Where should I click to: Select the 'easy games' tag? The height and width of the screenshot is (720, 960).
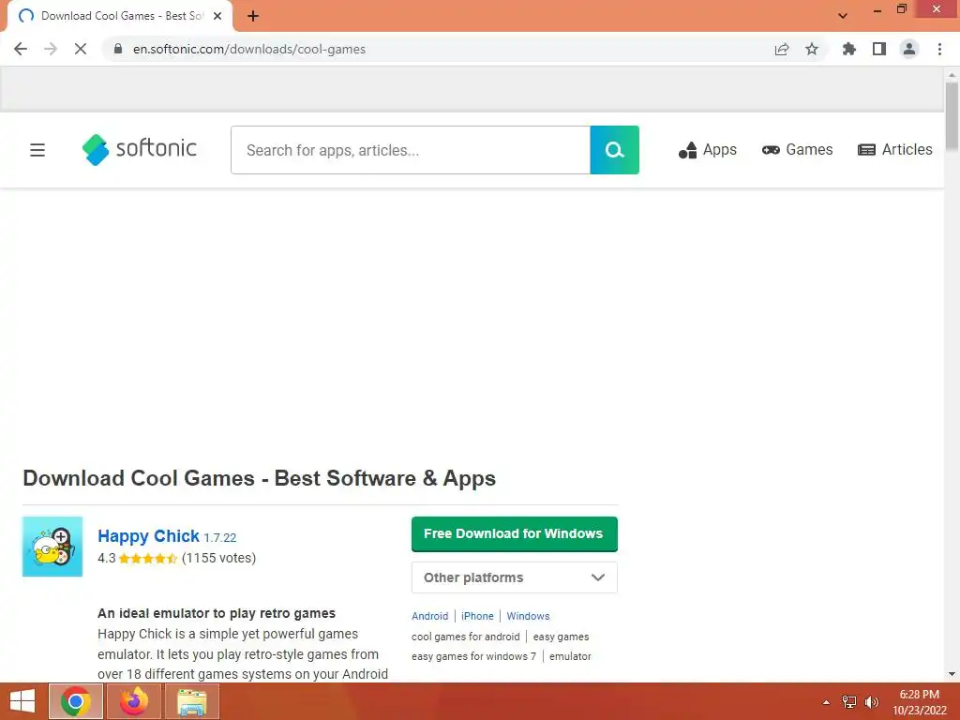[x=561, y=637]
